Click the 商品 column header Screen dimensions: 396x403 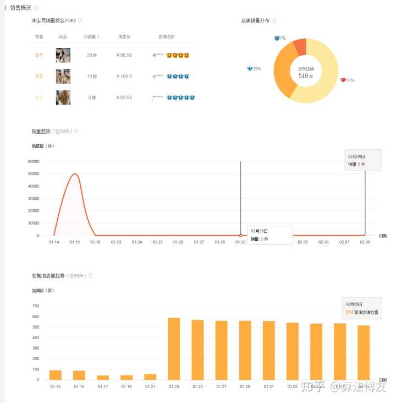[x=63, y=36]
